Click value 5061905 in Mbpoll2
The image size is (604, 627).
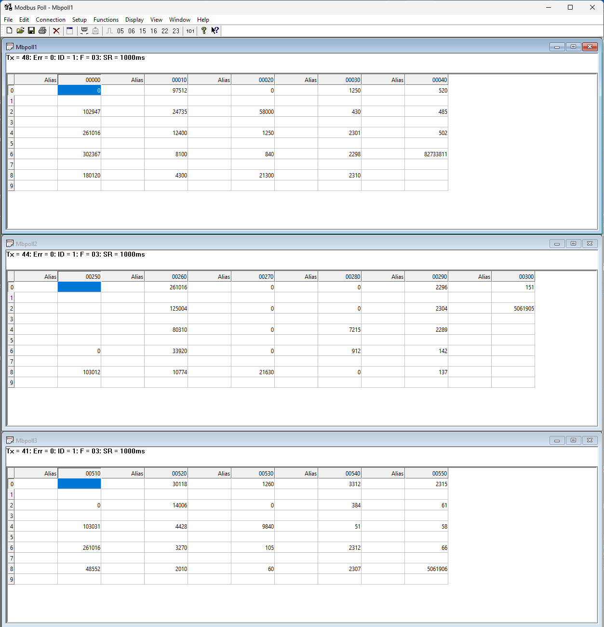pos(524,309)
